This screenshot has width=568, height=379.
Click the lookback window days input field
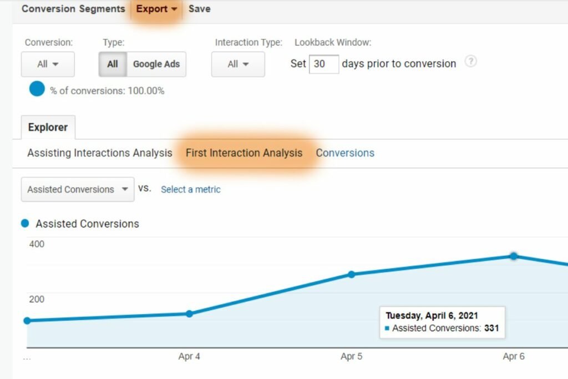(323, 64)
